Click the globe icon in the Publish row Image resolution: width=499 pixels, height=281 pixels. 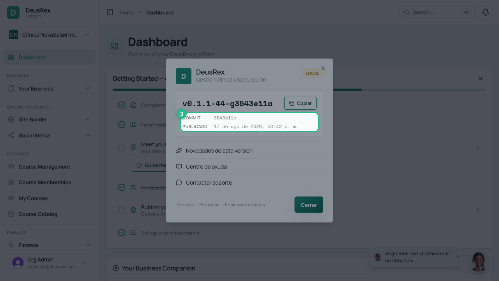point(133,210)
